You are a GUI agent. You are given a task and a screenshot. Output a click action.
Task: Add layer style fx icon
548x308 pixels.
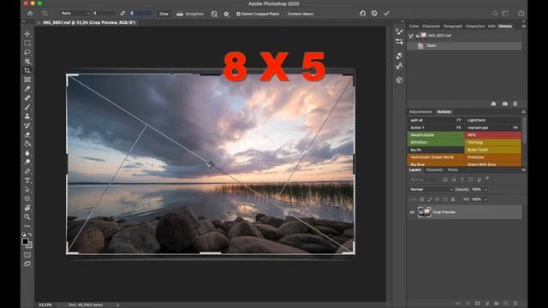(468, 304)
